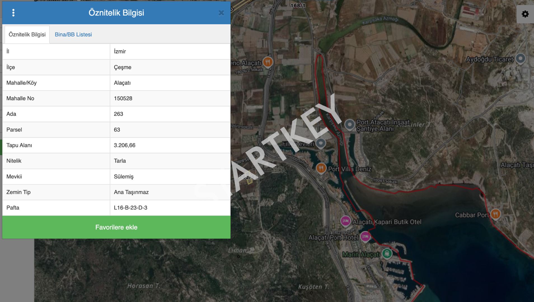Click the Filika evleri location marker
534x302 pixels.
coord(321,143)
